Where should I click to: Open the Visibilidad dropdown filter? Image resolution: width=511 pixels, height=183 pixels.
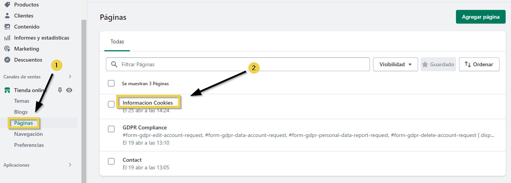click(x=395, y=64)
